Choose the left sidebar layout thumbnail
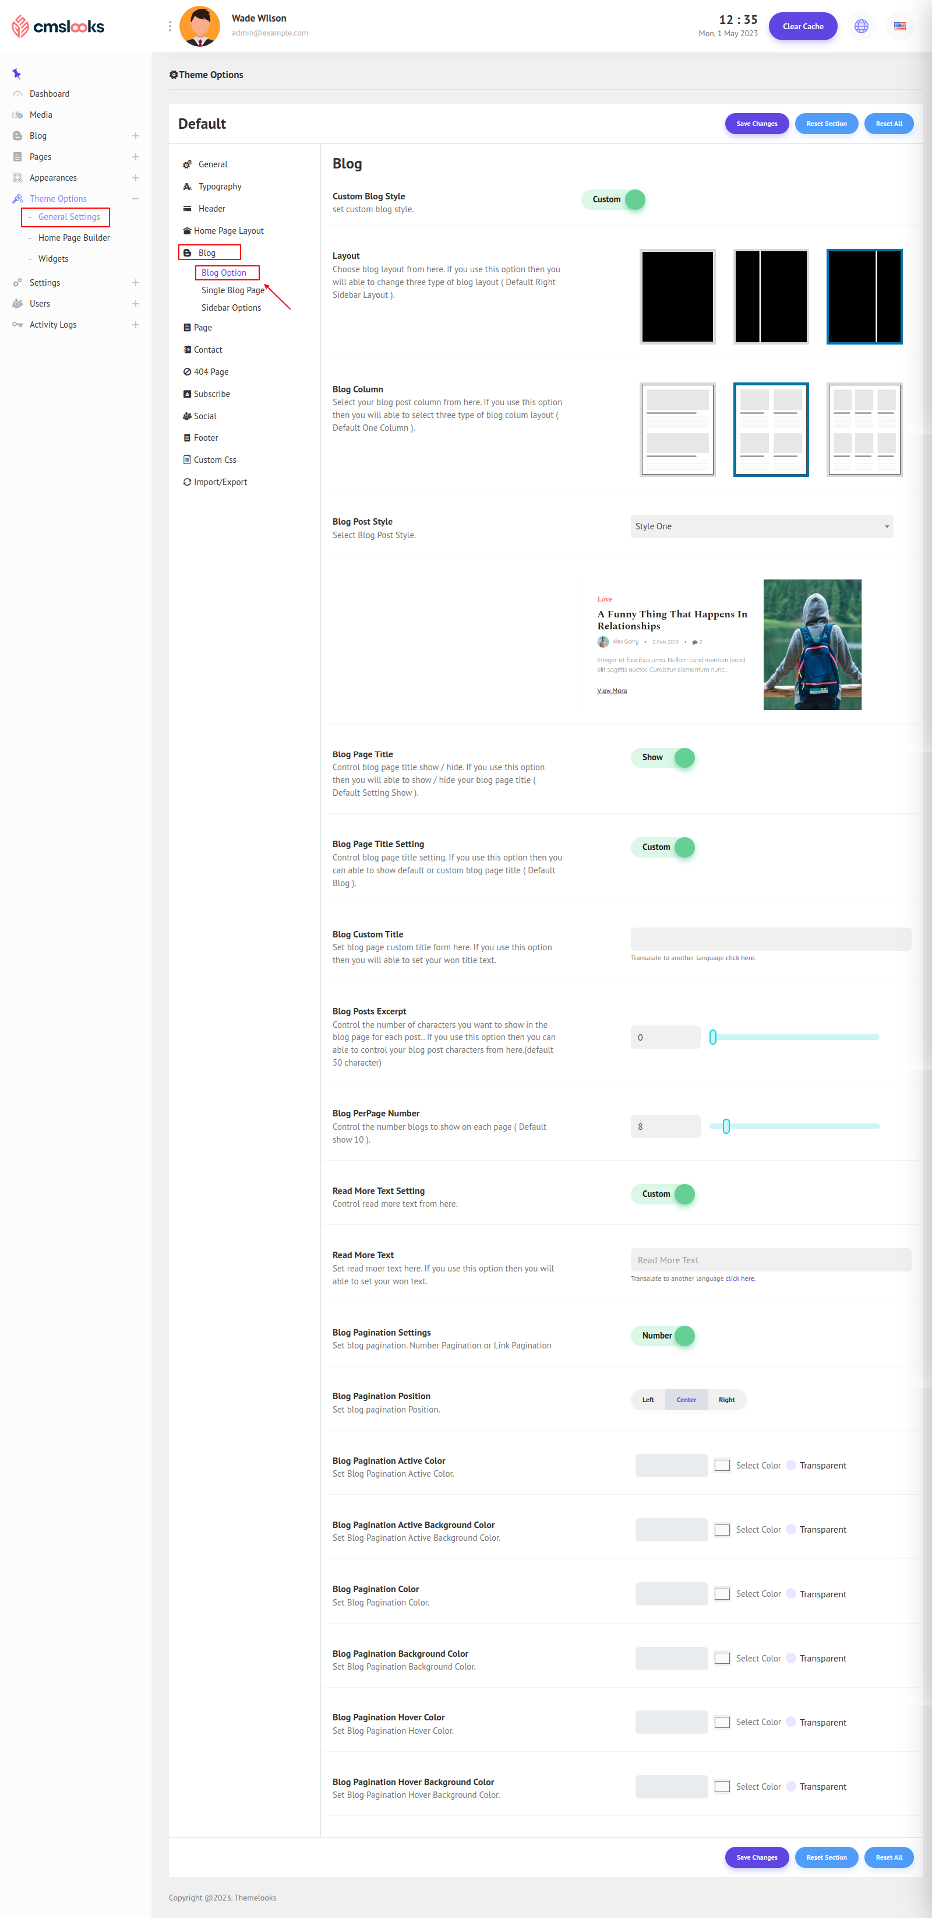This screenshot has width=932, height=1918. click(771, 296)
